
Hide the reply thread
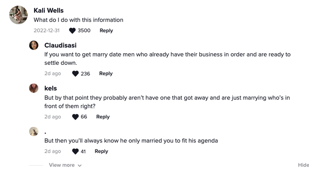(x=303, y=165)
